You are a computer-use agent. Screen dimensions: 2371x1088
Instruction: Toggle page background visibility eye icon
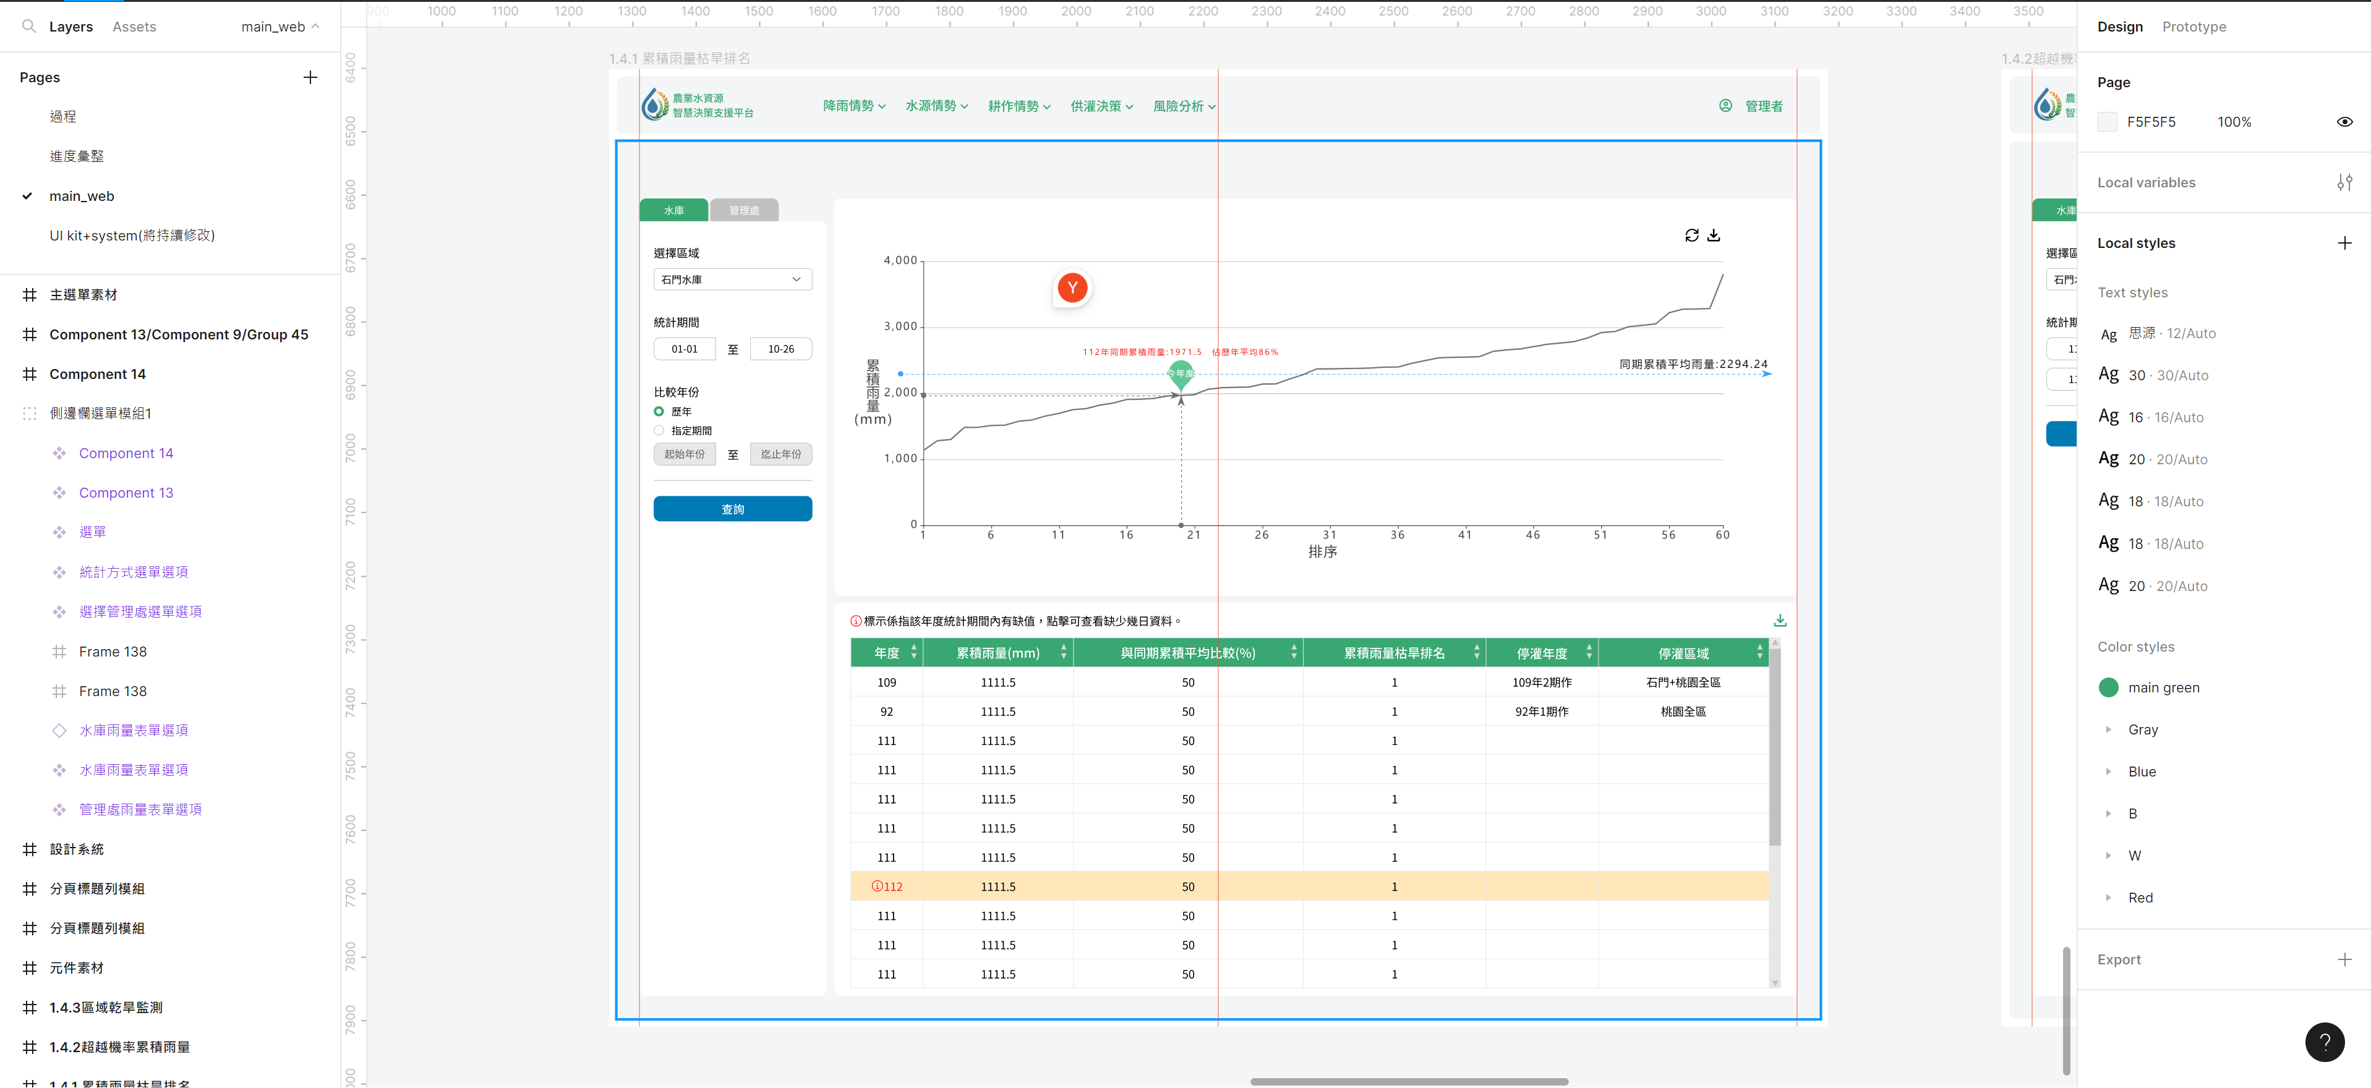coord(2344,122)
